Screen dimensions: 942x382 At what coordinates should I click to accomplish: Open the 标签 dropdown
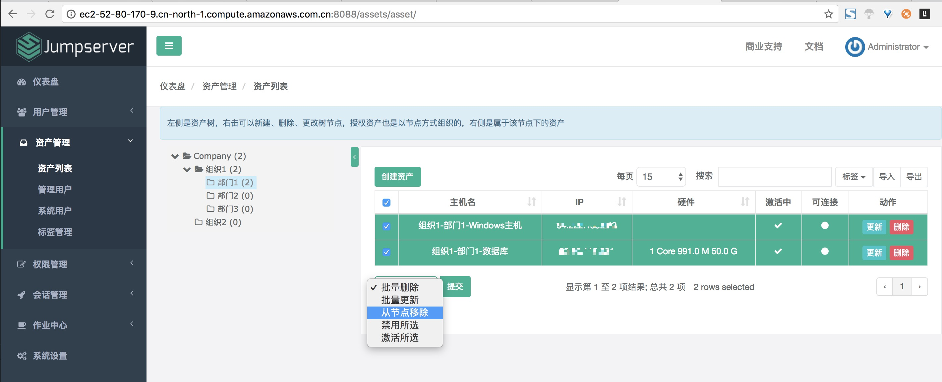(x=853, y=177)
